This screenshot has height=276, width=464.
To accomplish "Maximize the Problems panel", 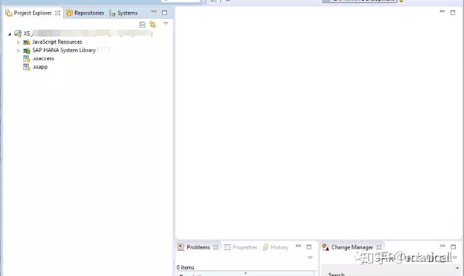I will click(309, 247).
